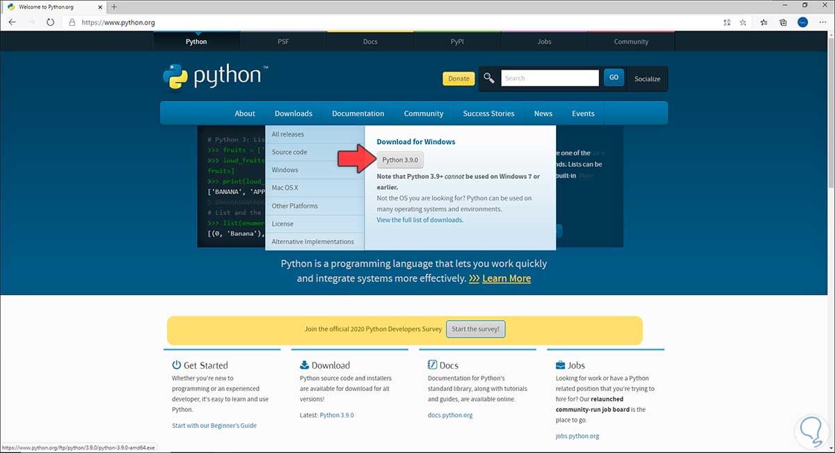Open the browser settings ellipsis menu
835x453 pixels.
[x=823, y=22]
